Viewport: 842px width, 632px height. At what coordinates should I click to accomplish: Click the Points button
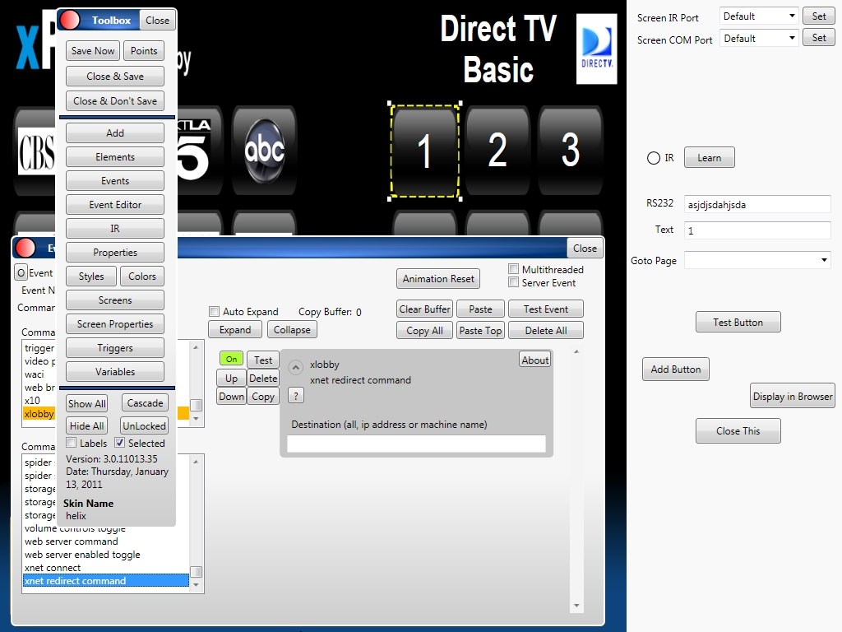(x=144, y=50)
